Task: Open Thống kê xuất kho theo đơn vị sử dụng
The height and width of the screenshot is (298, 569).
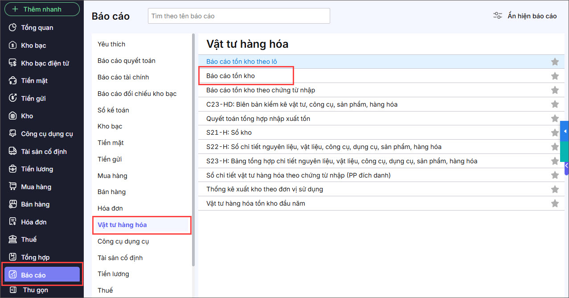Action: (265, 189)
